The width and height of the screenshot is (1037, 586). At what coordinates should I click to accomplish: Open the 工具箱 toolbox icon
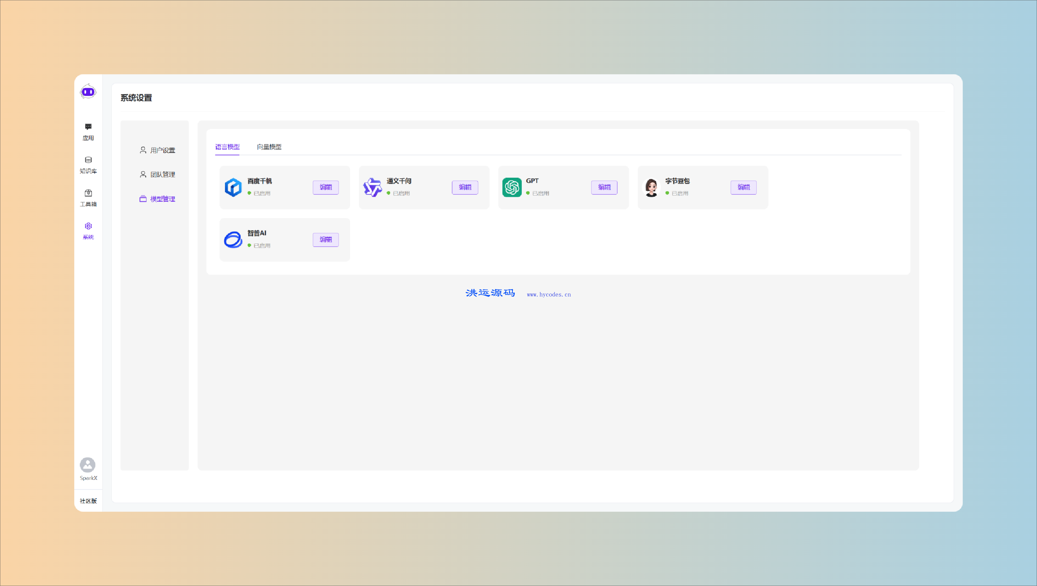coord(88,193)
